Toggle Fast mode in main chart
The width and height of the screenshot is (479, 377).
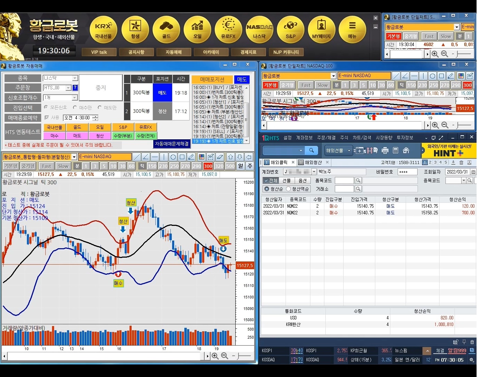pos(46,166)
